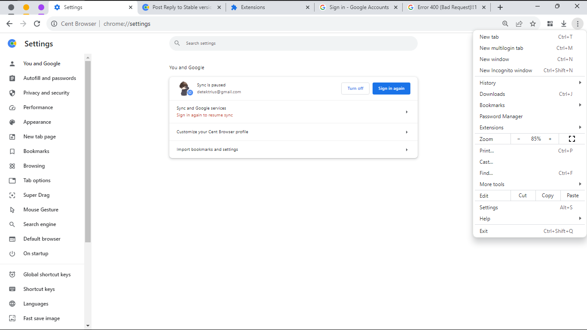Image resolution: width=587 pixels, height=330 pixels.
Task: Click the QR code grid toolbar icon
Action: click(550, 24)
